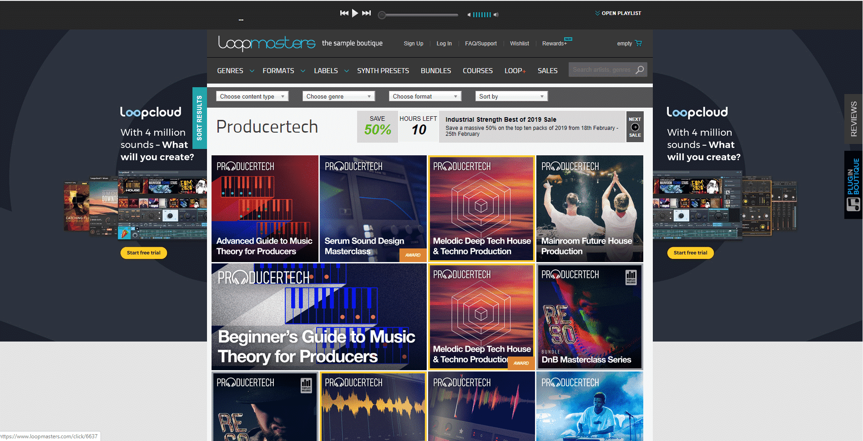Open Advanced Guide to Music Theory course
The image size is (863, 441).
[265, 208]
